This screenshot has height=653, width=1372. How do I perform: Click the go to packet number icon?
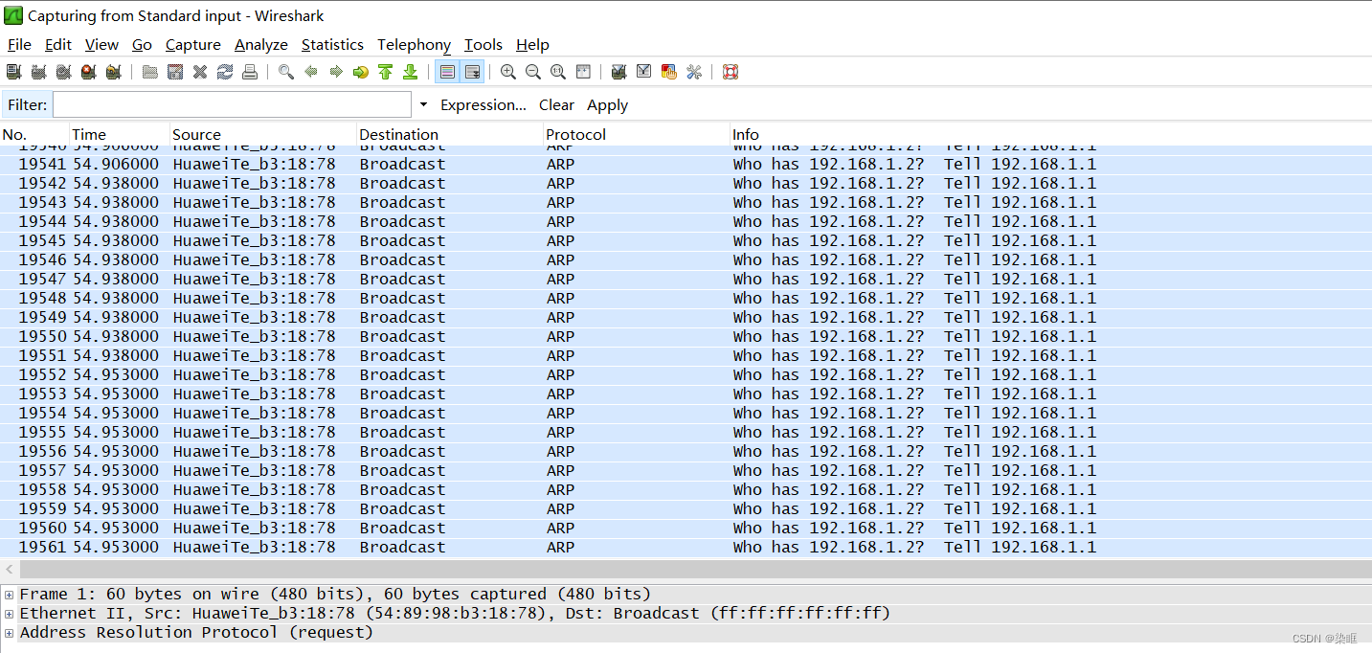click(361, 72)
